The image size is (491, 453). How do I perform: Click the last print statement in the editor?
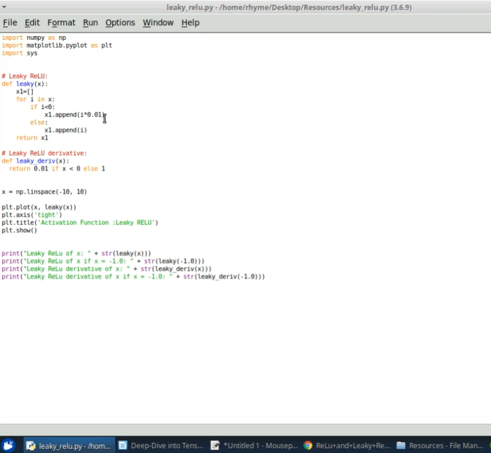pos(134,276)
